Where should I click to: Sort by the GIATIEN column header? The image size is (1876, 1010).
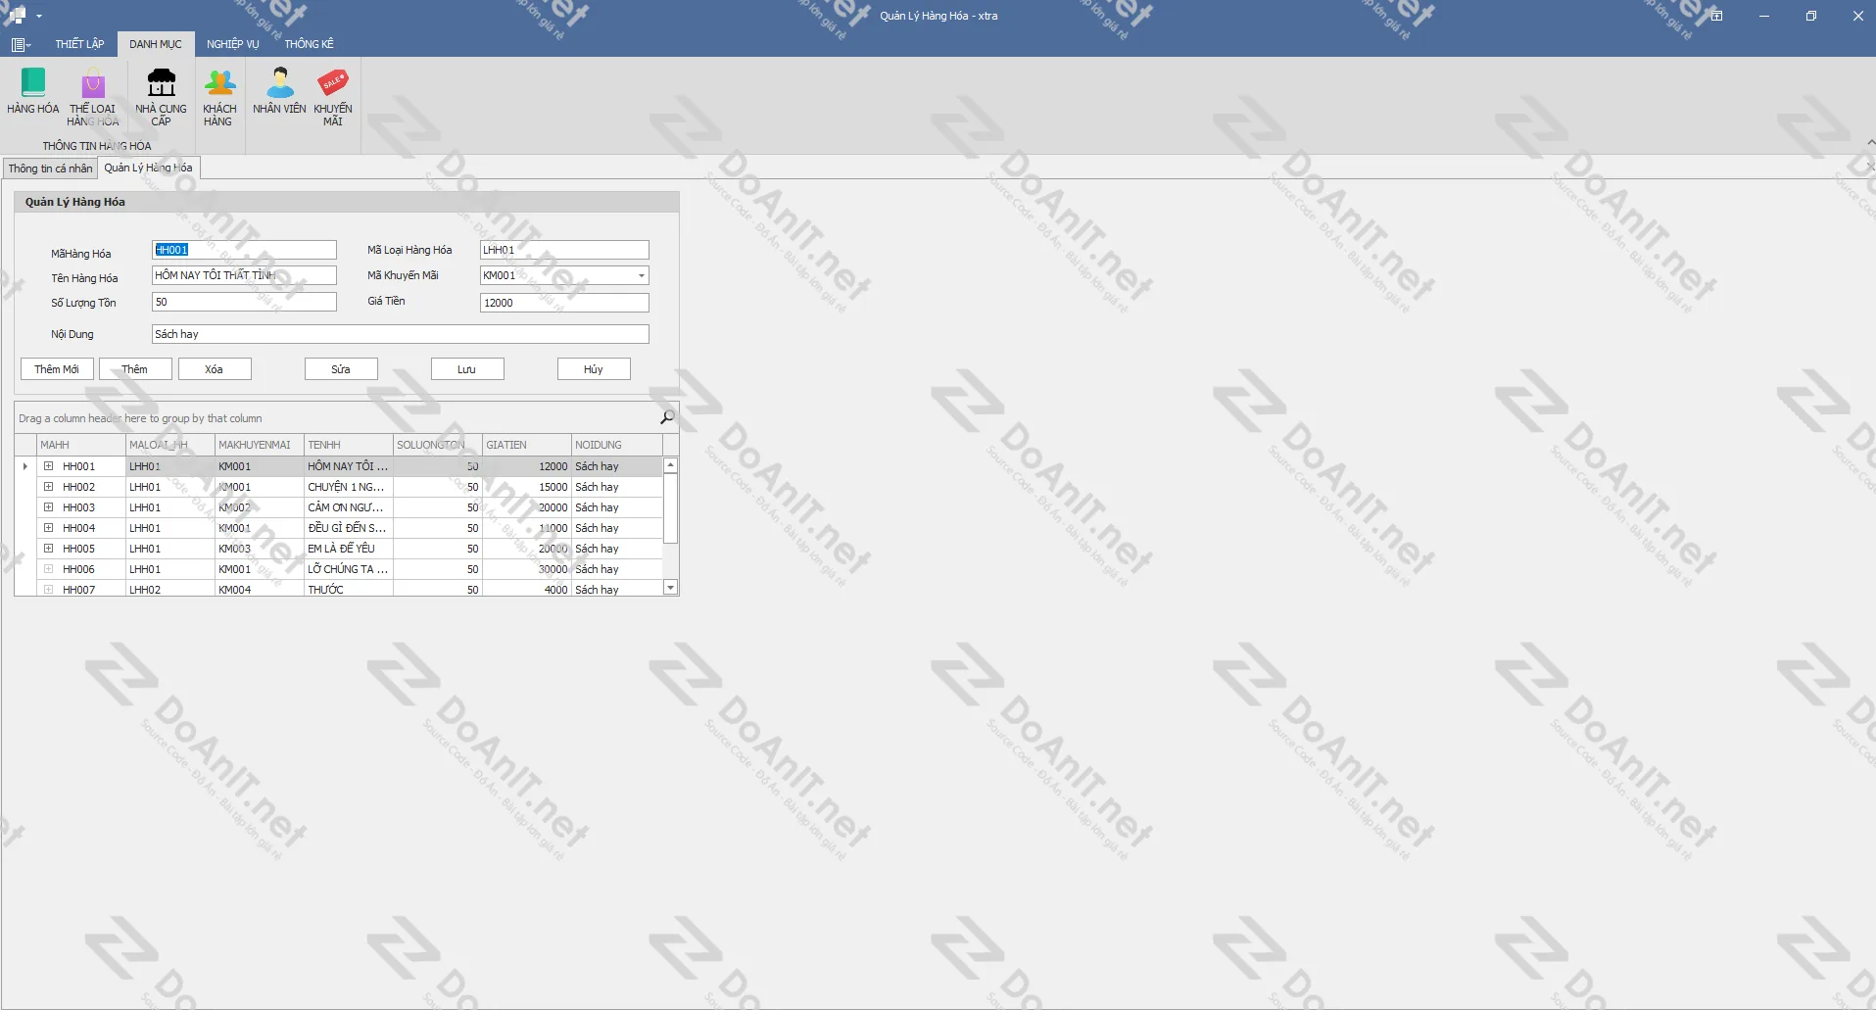coord(526,445)
